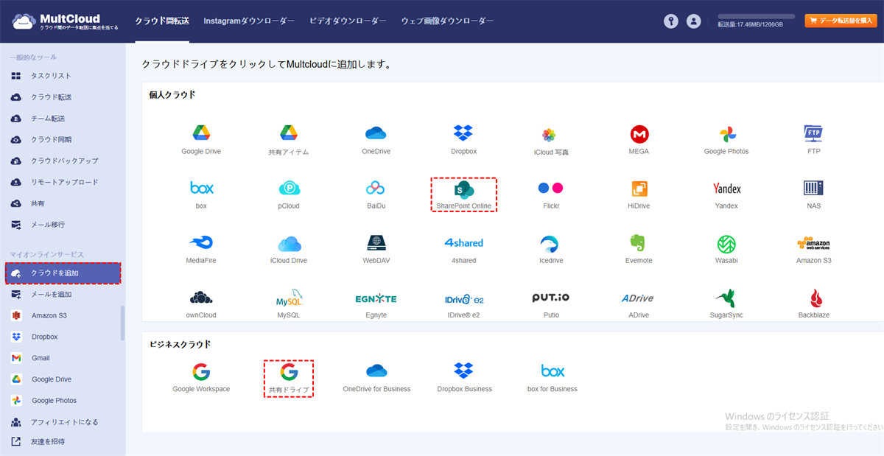
Task: Select the Wasabi storage icon
Action: point(726,248)
